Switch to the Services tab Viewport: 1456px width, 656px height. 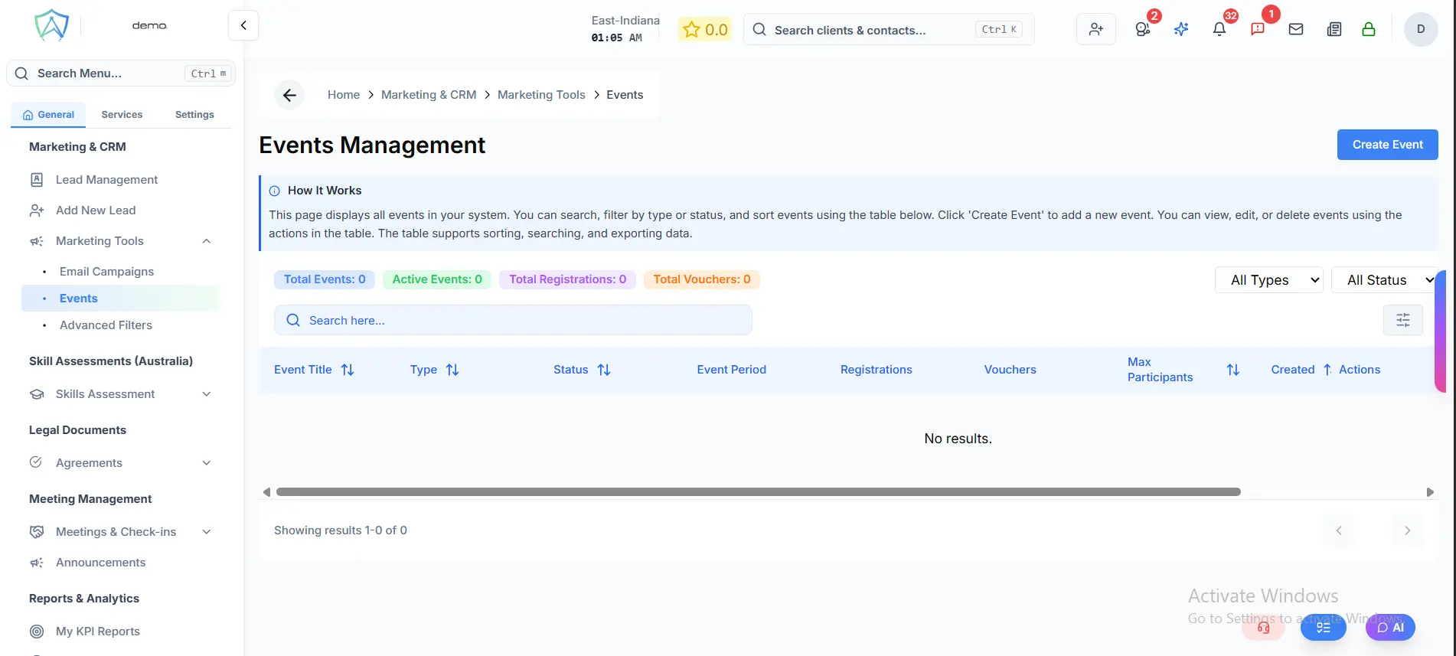click(122, 115)
